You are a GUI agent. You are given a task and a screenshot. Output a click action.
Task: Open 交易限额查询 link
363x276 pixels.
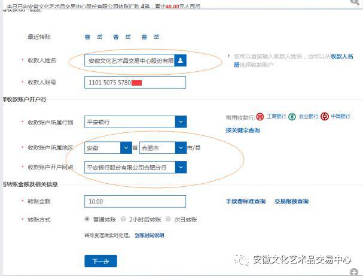tap(291, 201)
